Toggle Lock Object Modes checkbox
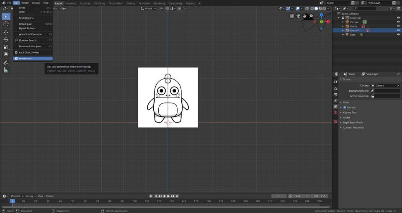 click(16, 52)
